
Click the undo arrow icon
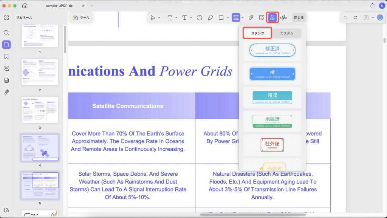pyautogui.click(x=345, y=17)
